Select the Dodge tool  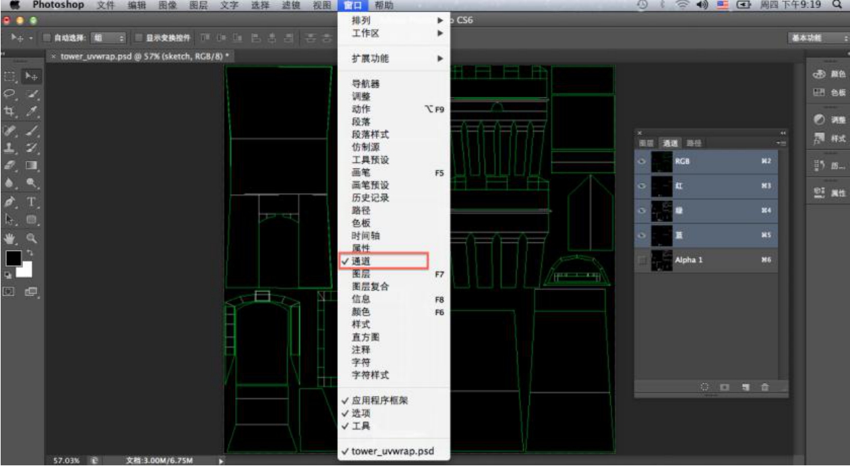pyautogui.click(x=31, y=182)
